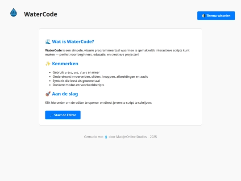The width and height of the screenshot is (241, 181).
Task: Click the Aan de slag heading
Action: click(65, 94)
